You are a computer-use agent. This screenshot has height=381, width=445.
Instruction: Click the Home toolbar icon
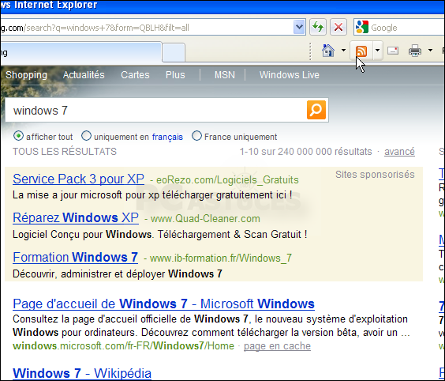coord(328,51)
